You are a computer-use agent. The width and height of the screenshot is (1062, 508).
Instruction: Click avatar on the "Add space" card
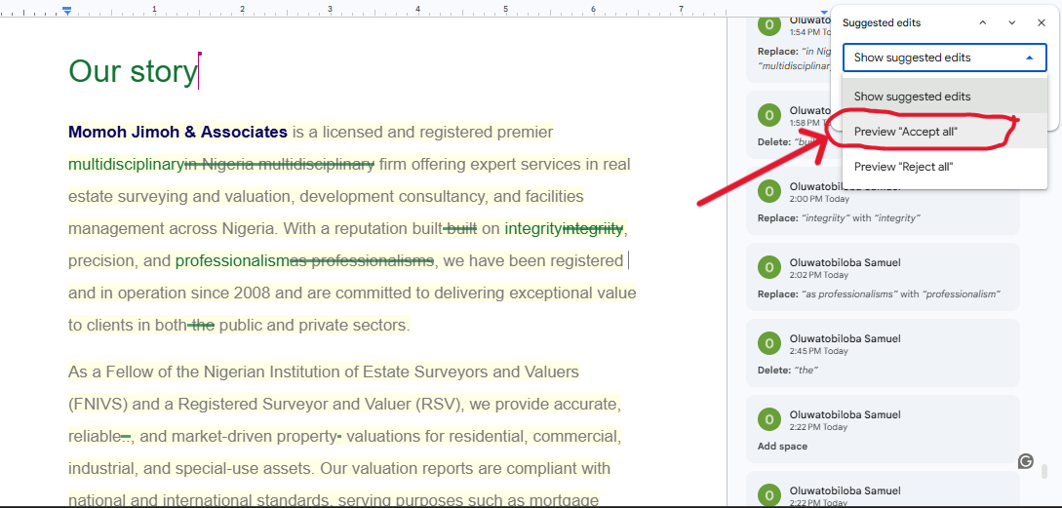tap(768, 419)
